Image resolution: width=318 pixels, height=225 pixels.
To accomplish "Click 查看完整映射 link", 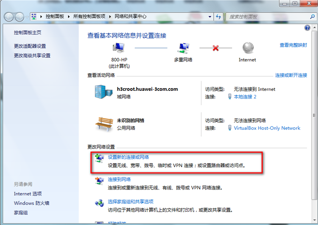I will [x=293, y=45].
